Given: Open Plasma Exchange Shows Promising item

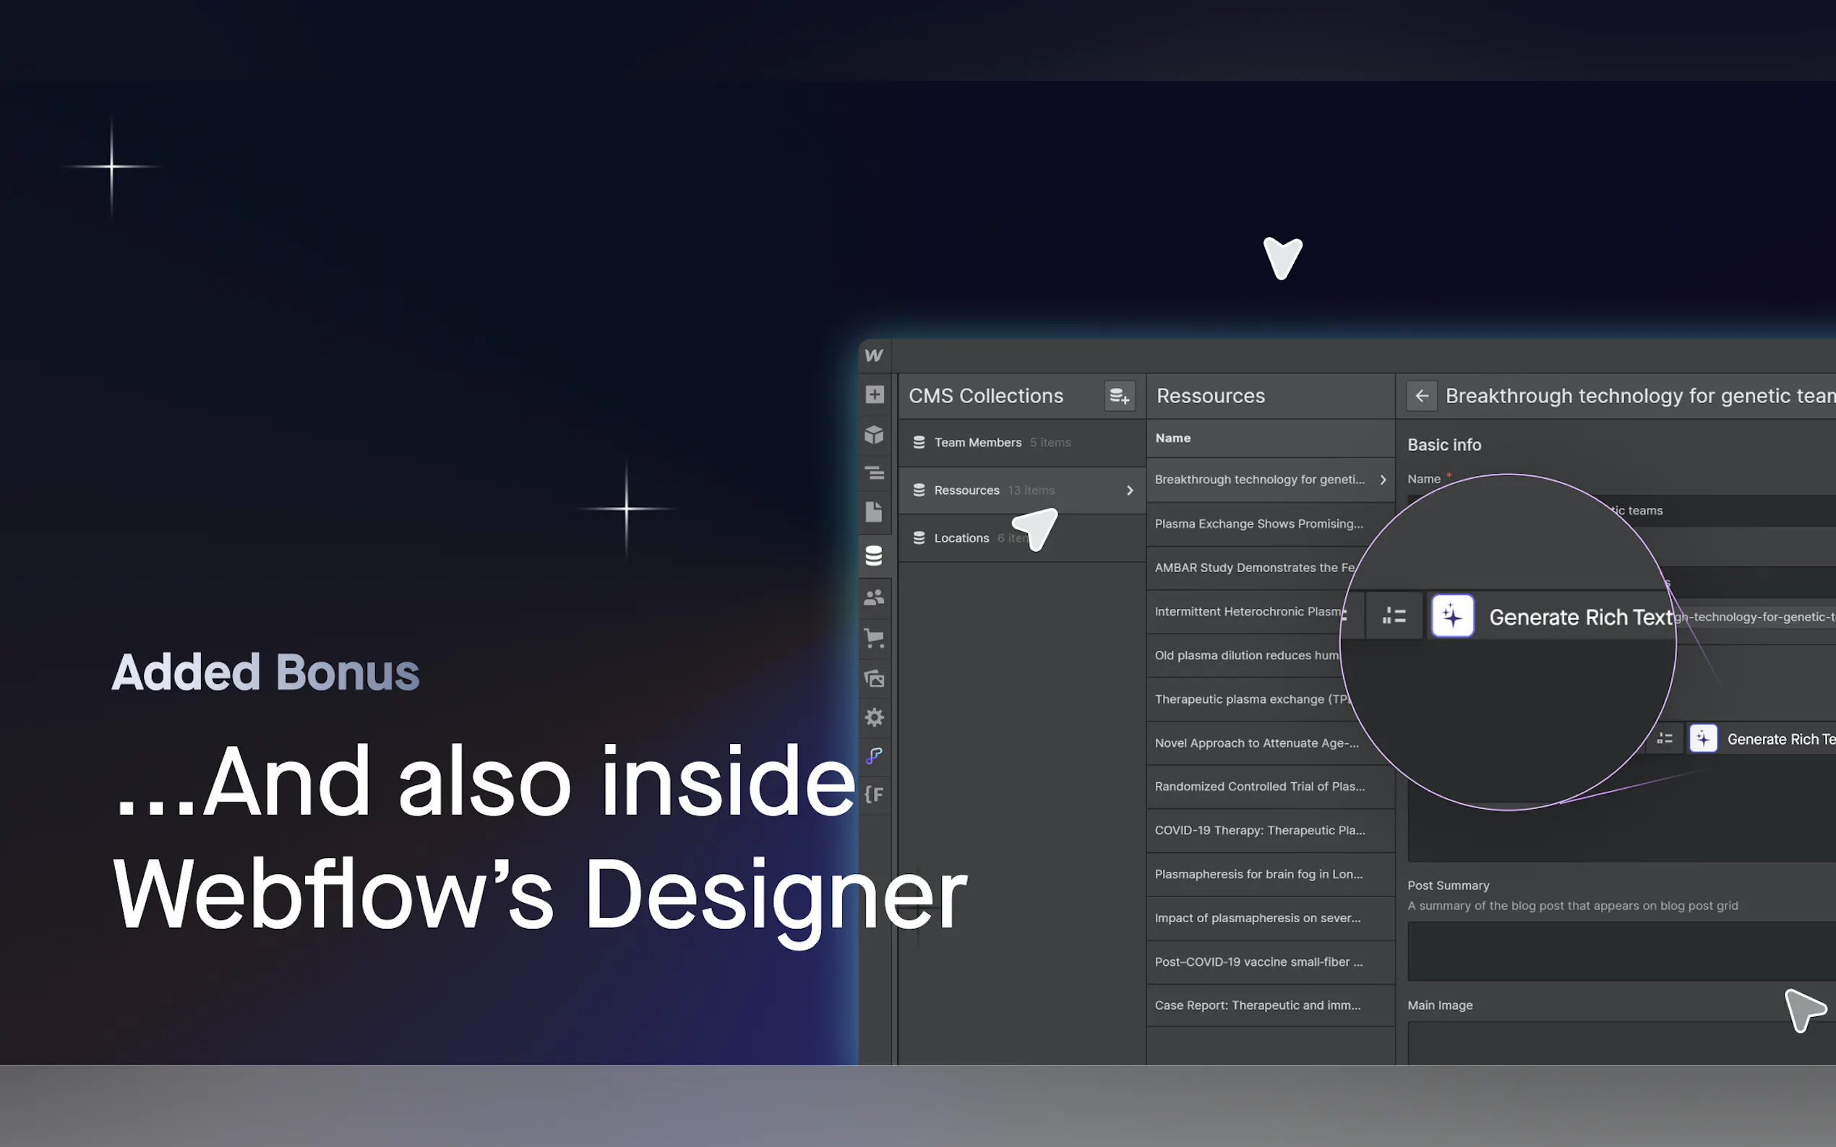Looking at the screenshot, I should pos(1258,524).
